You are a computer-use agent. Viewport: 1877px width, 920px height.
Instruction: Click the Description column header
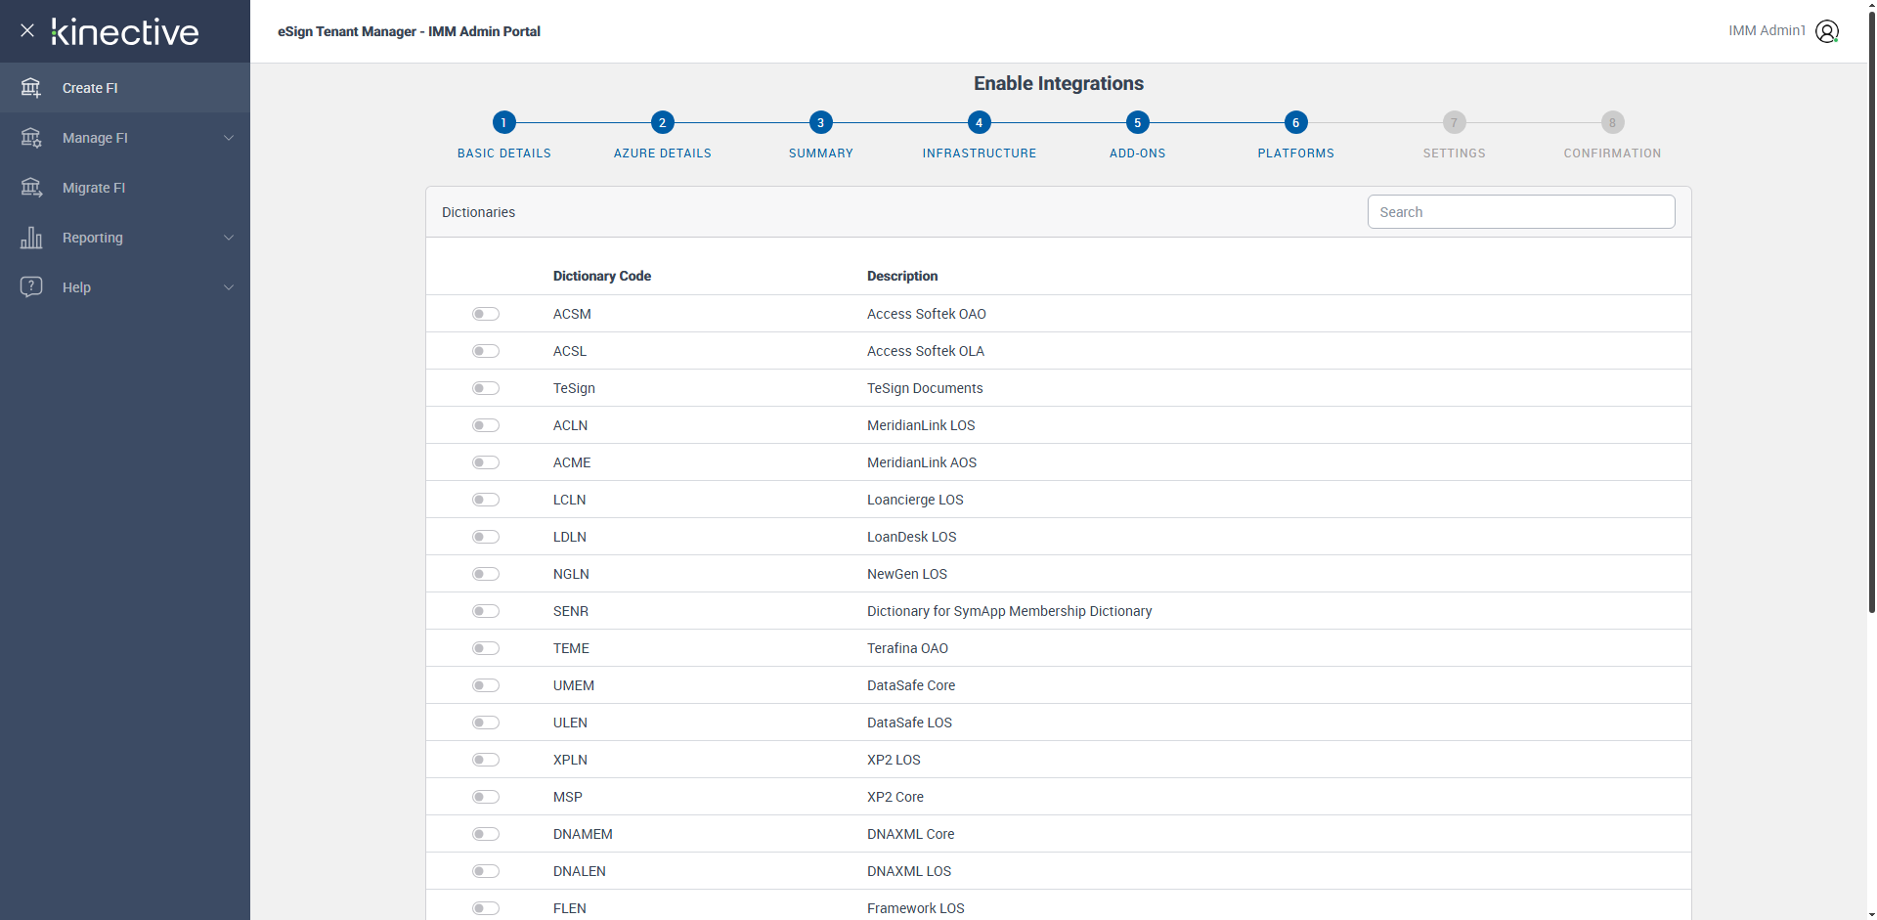(902, 276)
